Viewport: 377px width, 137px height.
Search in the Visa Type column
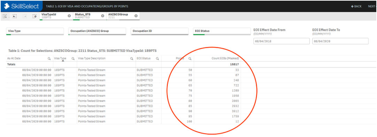point(73,58)
